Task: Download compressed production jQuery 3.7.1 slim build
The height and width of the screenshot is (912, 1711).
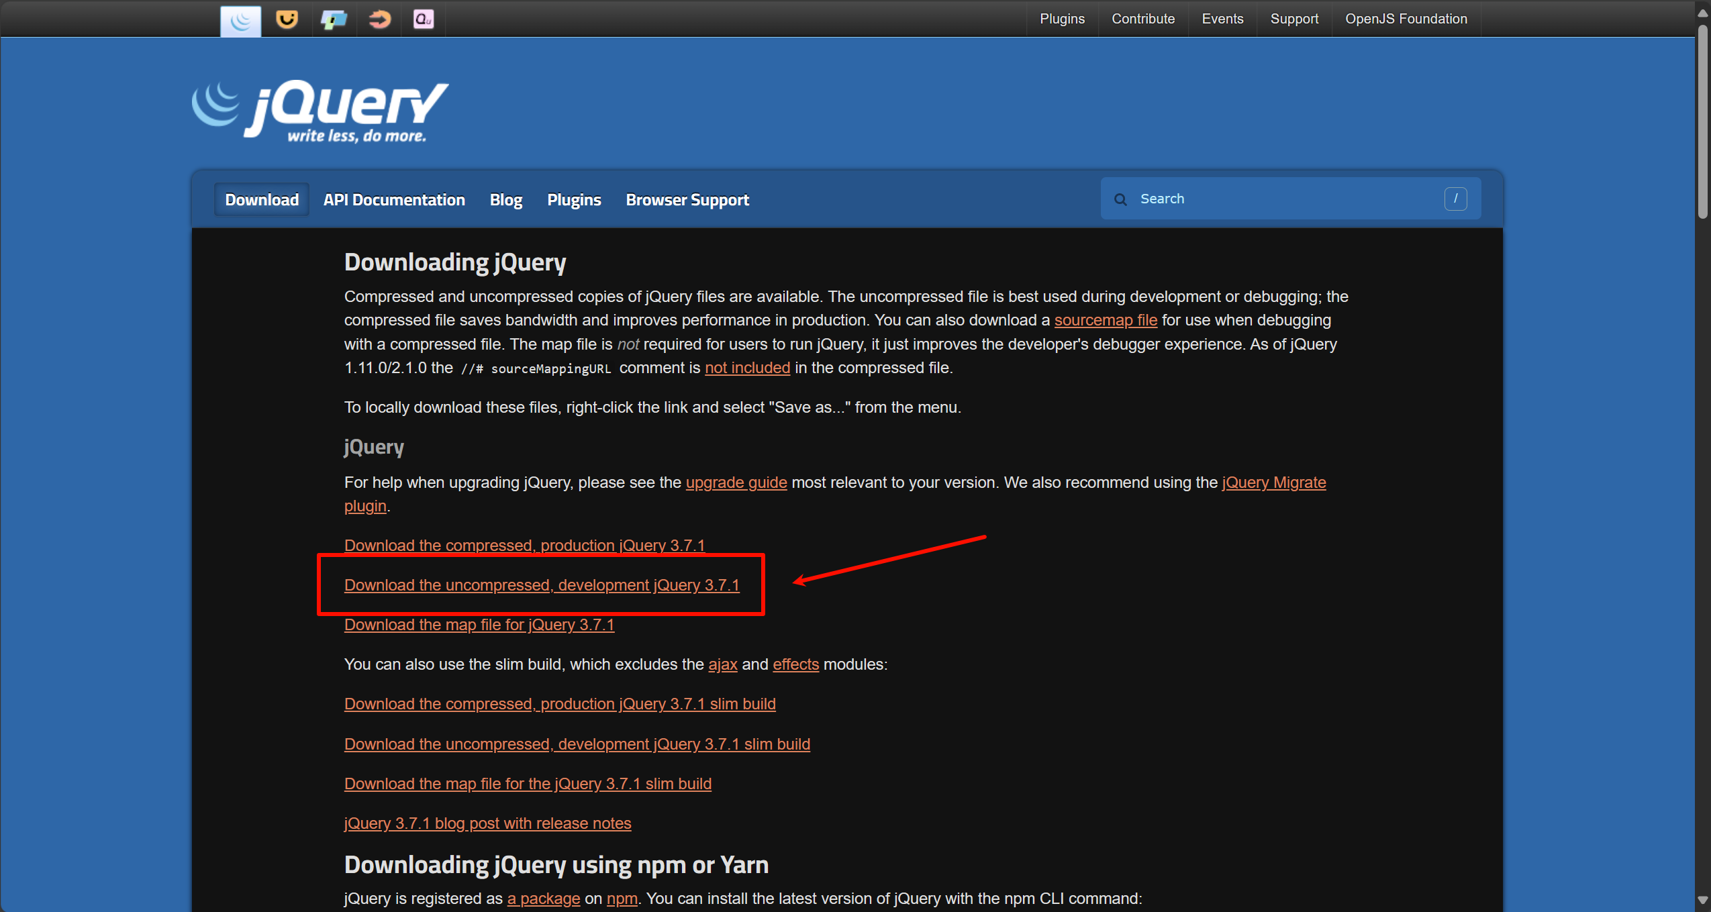Action: pyautogui.click(x=559, y=704)
